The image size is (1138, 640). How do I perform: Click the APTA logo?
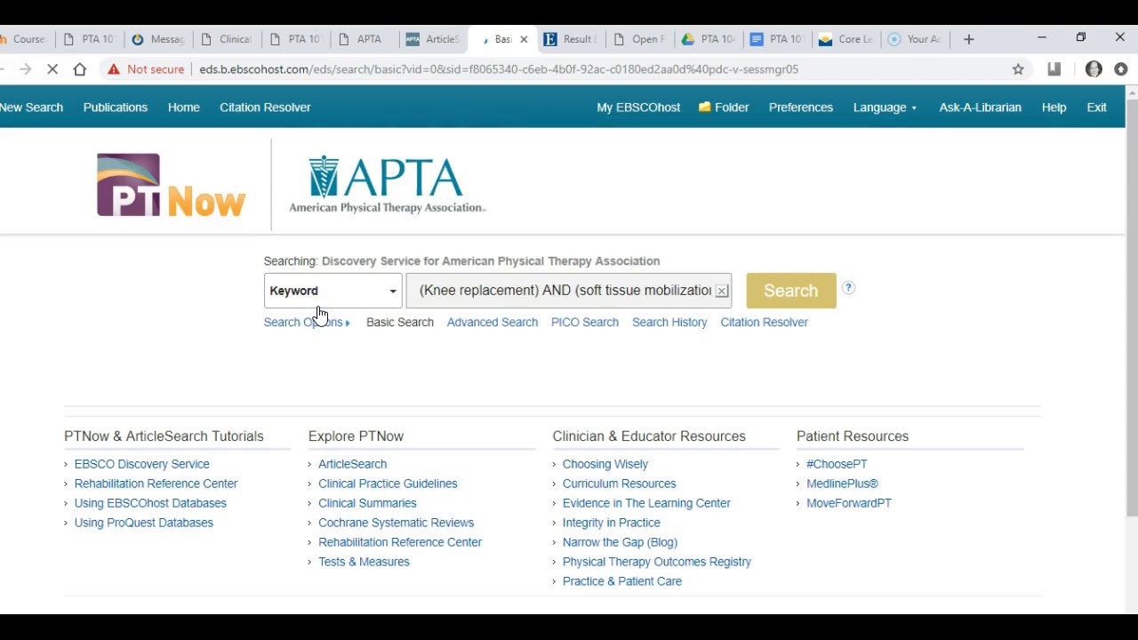pyautogui.click(x=387, y=185)
